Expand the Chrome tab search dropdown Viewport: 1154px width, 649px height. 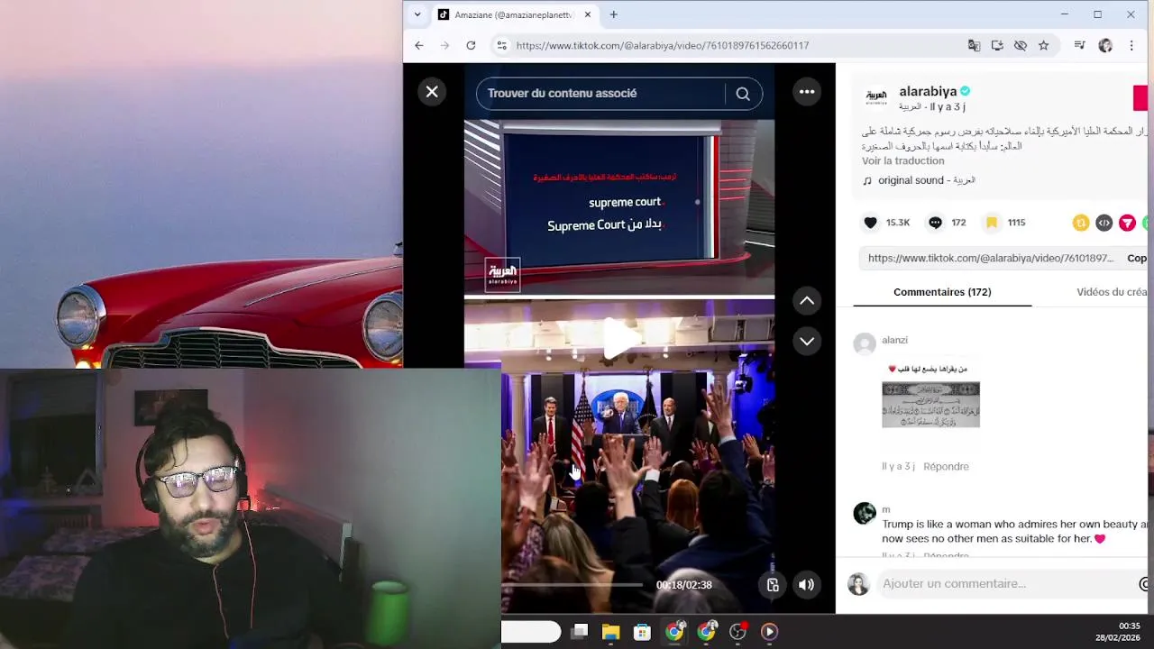pos(417,14)
